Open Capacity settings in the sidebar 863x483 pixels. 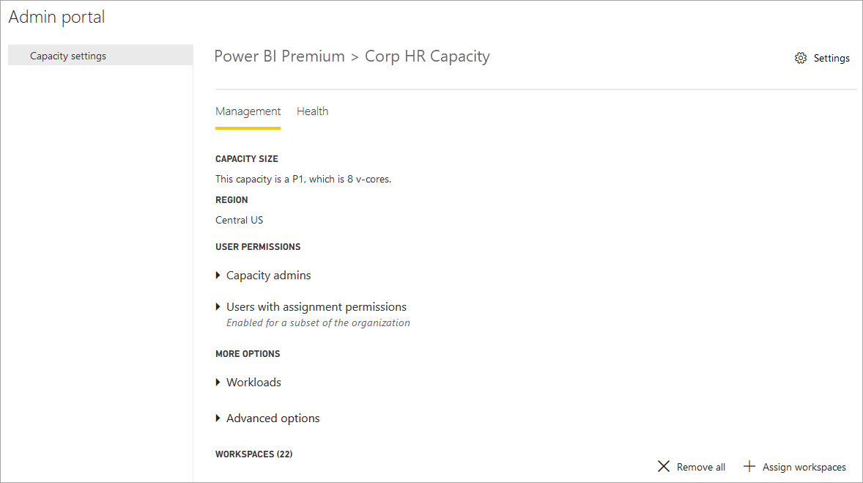click(100, 56)
